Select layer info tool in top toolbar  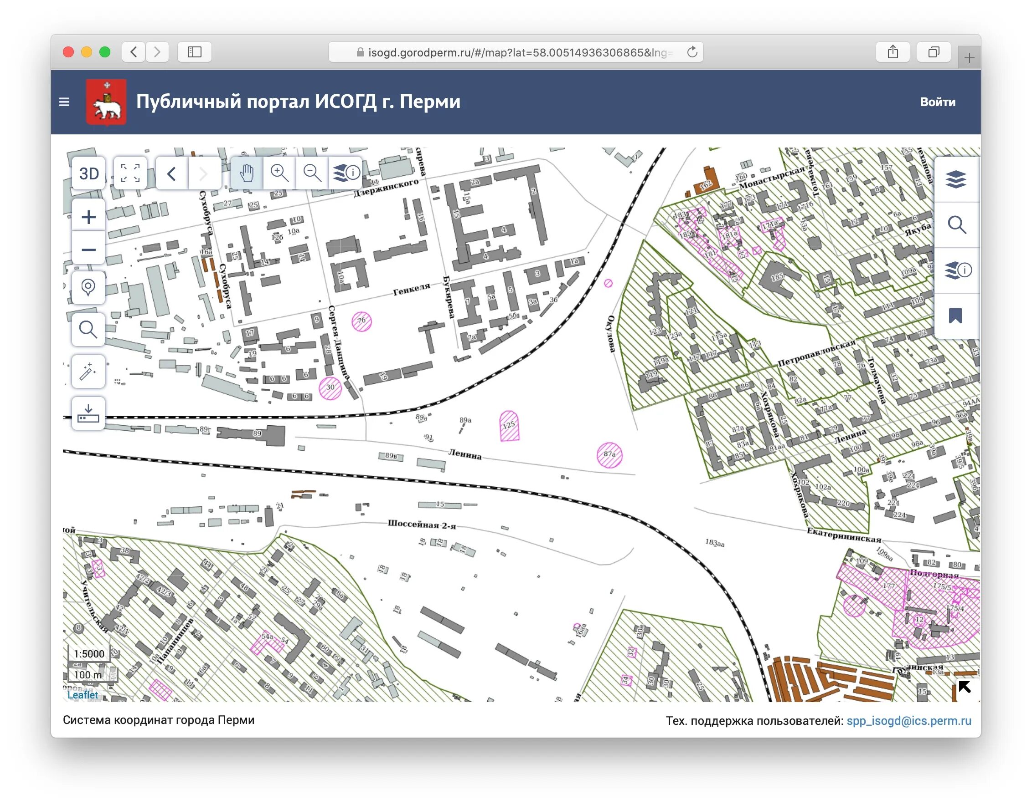click(x=346, y=173)
